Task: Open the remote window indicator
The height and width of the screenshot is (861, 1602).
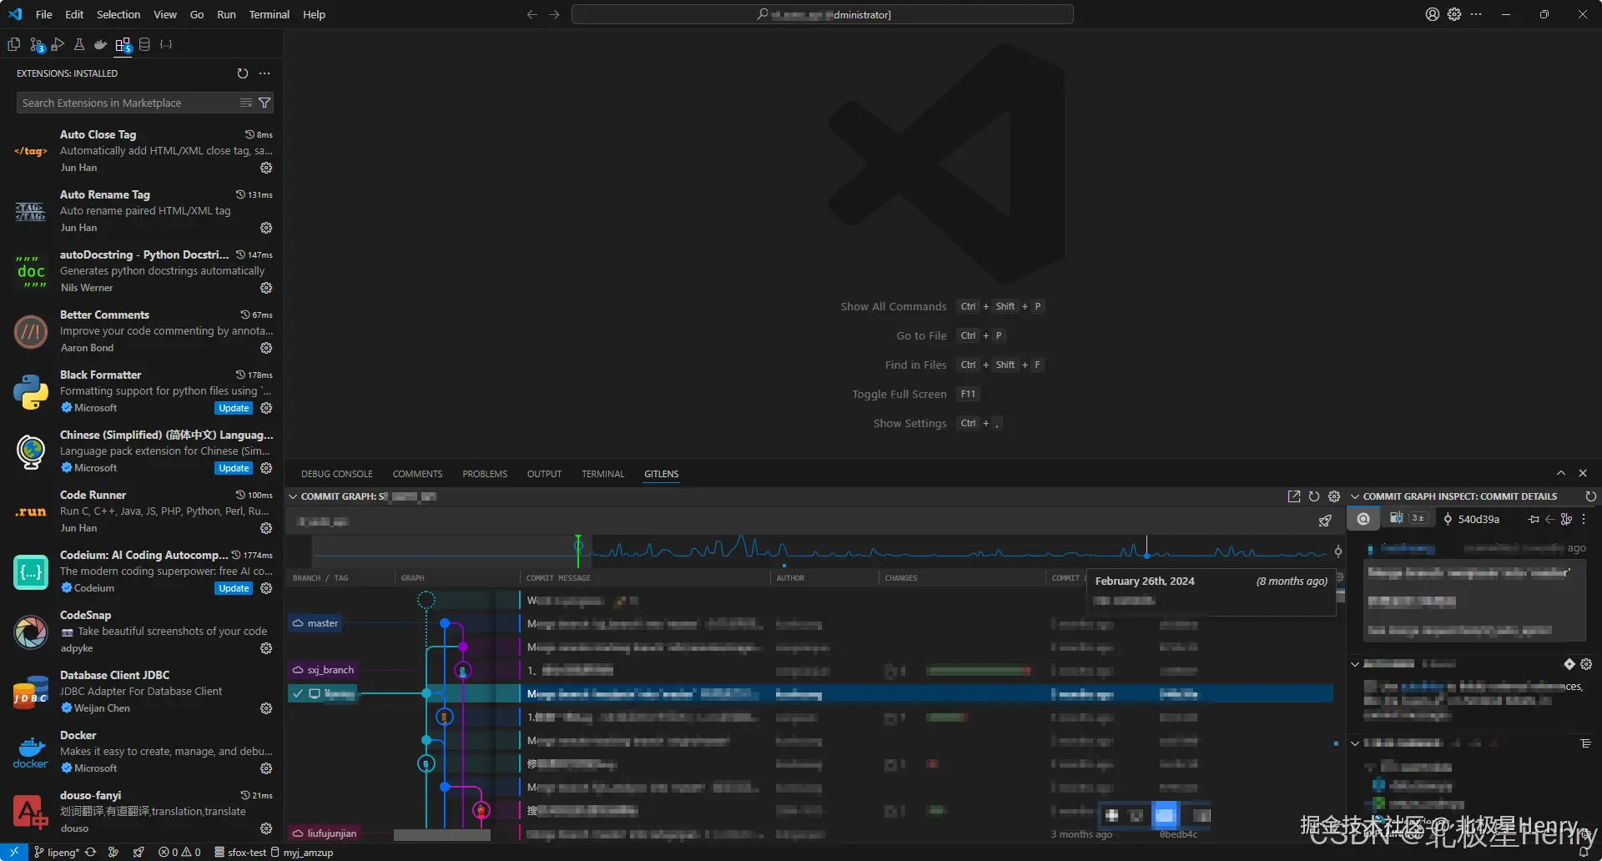Action: pos(14,853)
